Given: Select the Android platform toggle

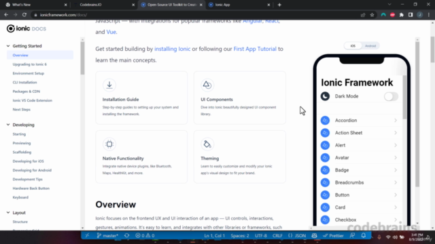Looking at the screenshot, I should coord(370,46).
